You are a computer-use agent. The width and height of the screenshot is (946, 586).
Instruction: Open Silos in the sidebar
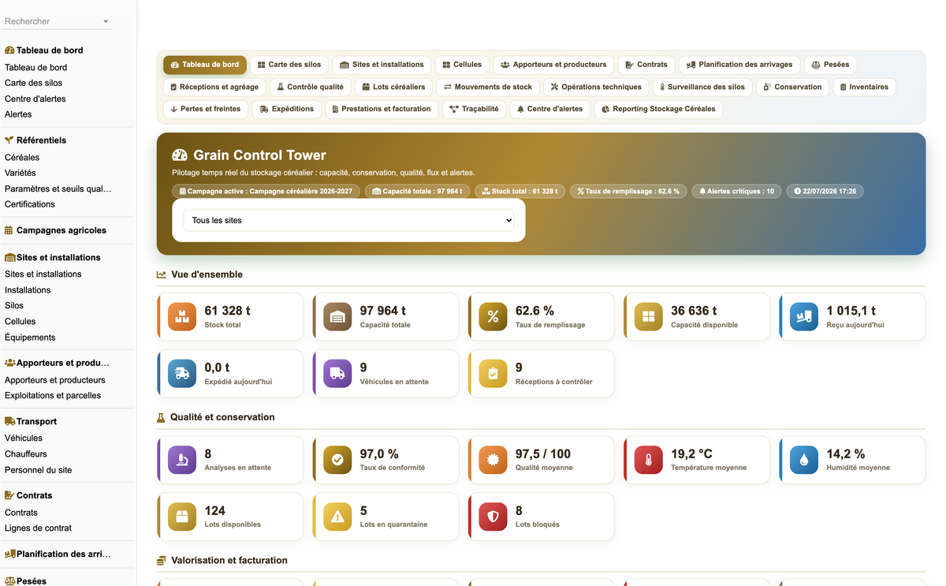pos(14,305)
